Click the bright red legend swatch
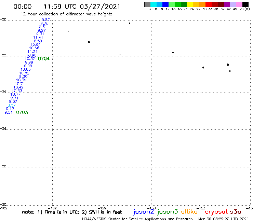This screenshot has width=253, height=222. click(209, 4)
